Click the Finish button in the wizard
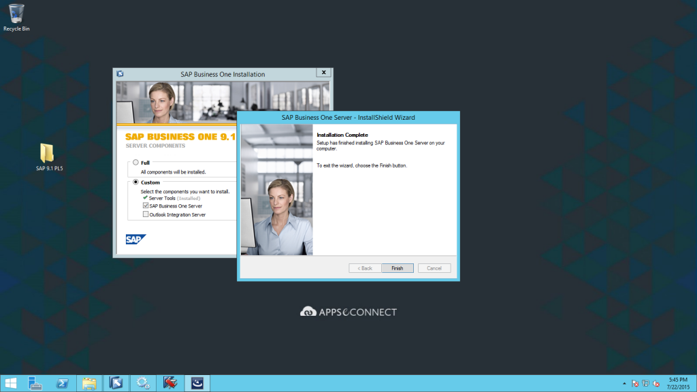 click(x=398, y=268)
